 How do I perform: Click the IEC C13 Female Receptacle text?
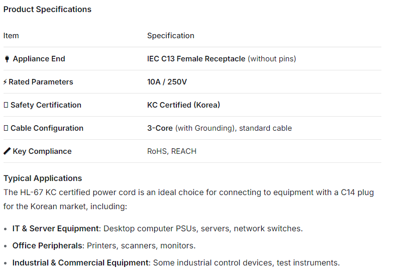point(196,59)
